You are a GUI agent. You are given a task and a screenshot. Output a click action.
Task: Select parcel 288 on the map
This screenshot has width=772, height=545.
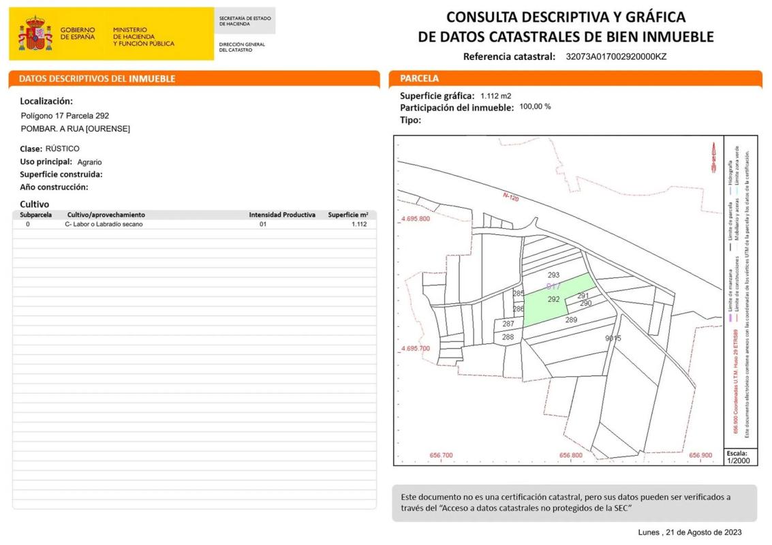pyautogui.click(x=508, y=337)
